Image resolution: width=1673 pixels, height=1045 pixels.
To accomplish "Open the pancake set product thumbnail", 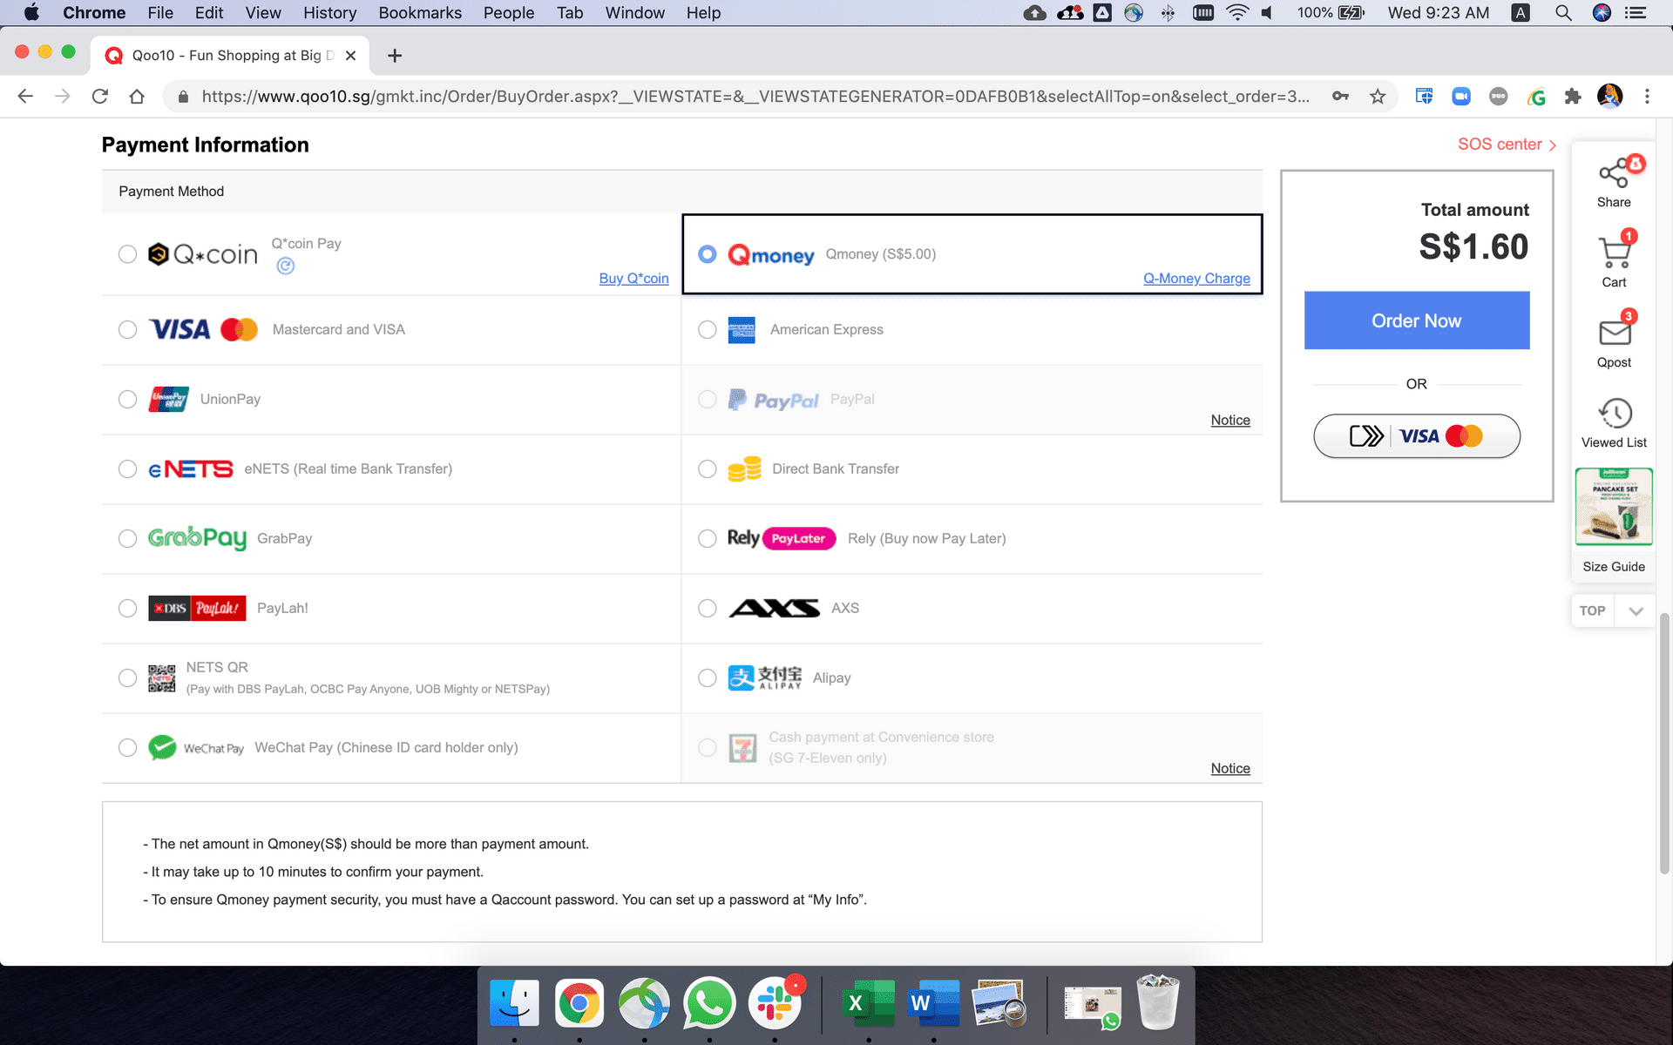I will click(1614, 507).
